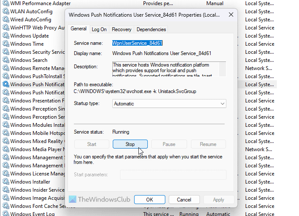The image size is (299, 216).
Task: Select Windows Insider Service row
Action: coord(38,190)
